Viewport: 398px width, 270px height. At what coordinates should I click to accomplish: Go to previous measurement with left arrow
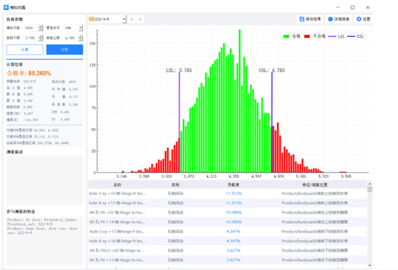(x=132, y=19)
